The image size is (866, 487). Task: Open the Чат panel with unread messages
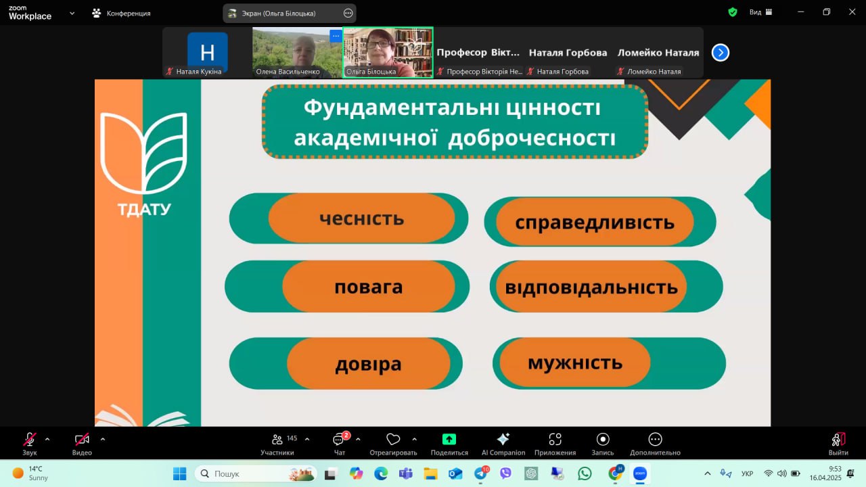pos(340,444)
